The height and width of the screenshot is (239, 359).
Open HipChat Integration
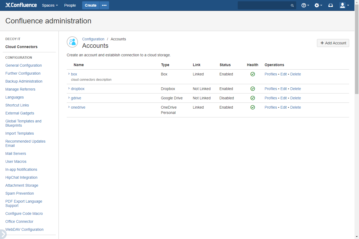click(x=21, y=177)
